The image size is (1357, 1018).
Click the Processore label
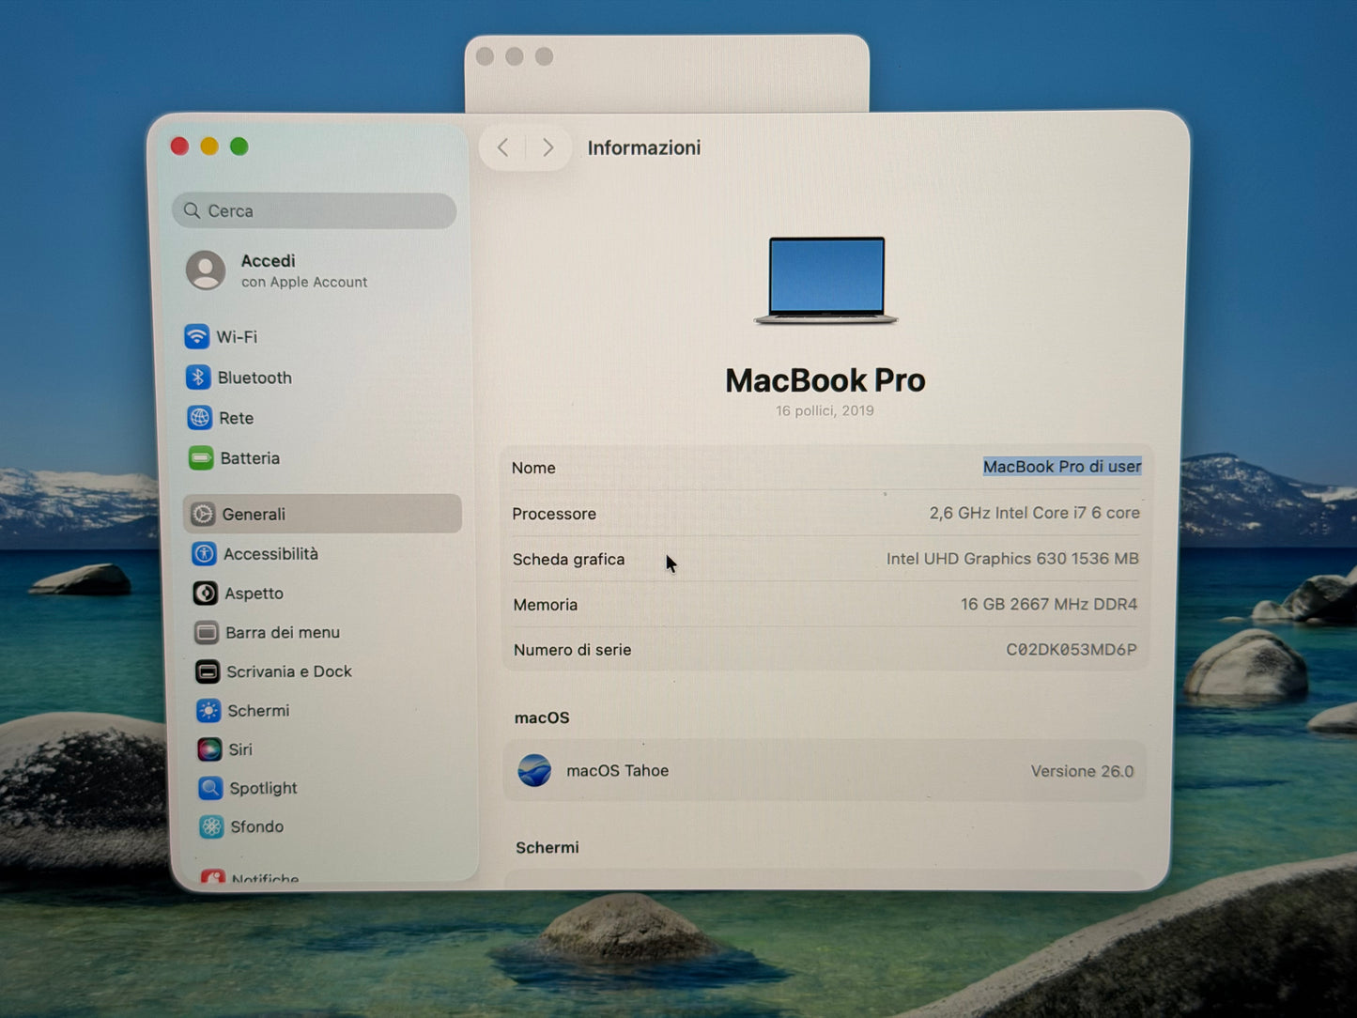click(x=554, y=514)
